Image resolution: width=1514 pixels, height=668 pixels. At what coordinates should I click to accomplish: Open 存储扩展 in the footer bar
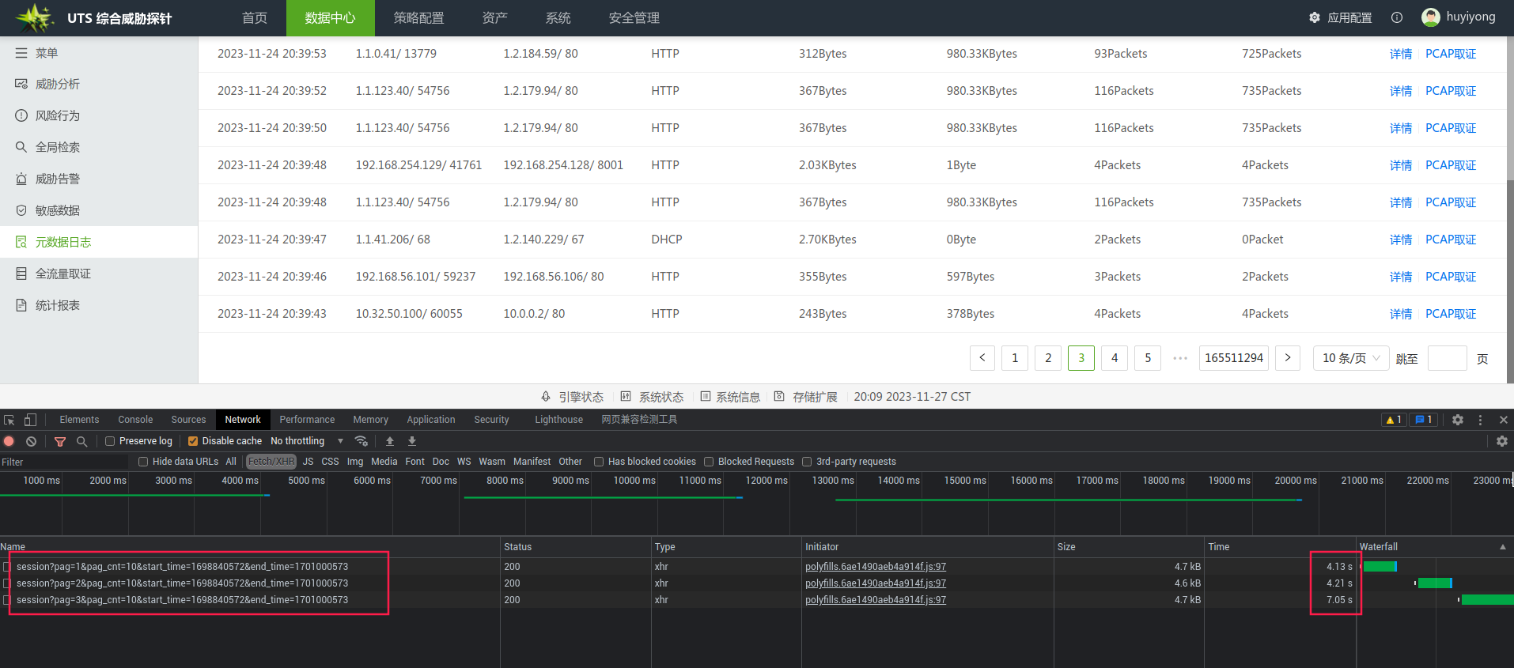[x=805, y=397]
